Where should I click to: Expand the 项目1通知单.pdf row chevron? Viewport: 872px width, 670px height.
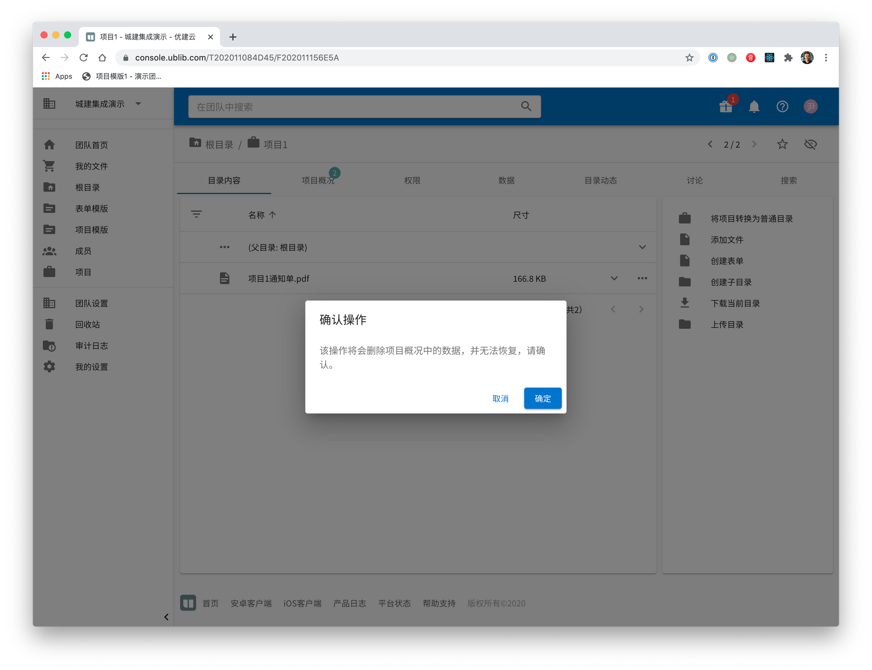pyautogui.click(x=614, y=278)
